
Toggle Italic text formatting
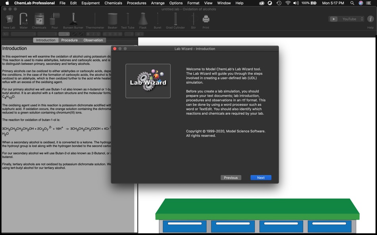pos(93,34)
